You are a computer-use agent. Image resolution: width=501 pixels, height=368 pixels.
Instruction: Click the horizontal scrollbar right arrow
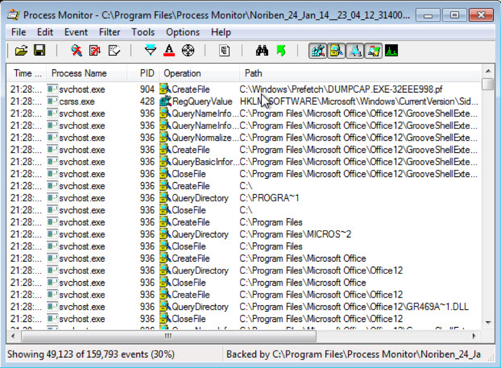[x=475, y=336]
